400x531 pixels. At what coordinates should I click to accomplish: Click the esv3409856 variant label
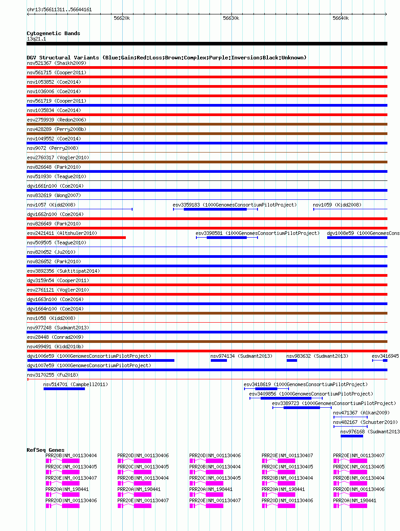311,394
